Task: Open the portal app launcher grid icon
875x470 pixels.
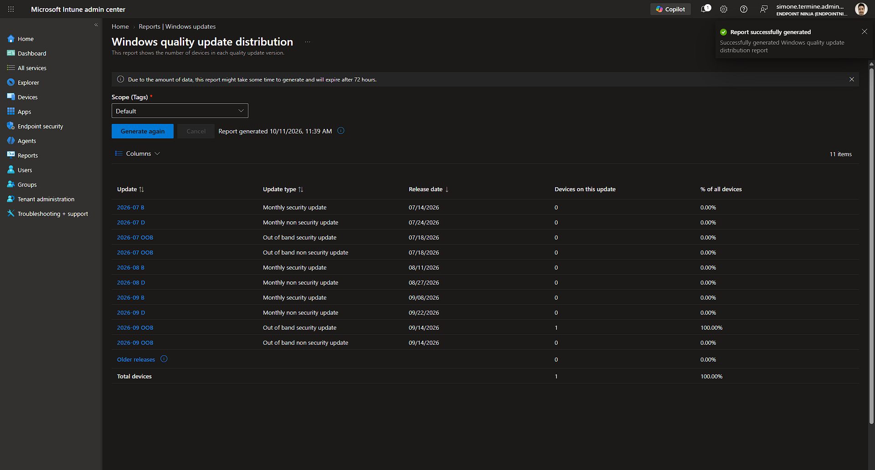Action: click(x=11, y=9)
